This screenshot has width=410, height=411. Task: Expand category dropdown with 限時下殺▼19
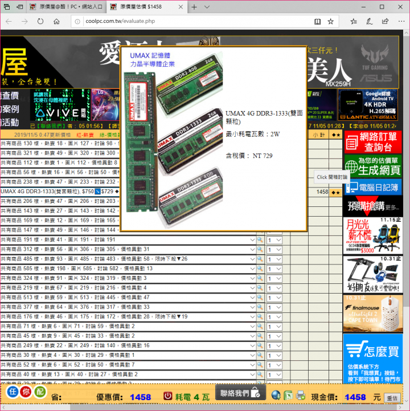click(x=252, y=316)
